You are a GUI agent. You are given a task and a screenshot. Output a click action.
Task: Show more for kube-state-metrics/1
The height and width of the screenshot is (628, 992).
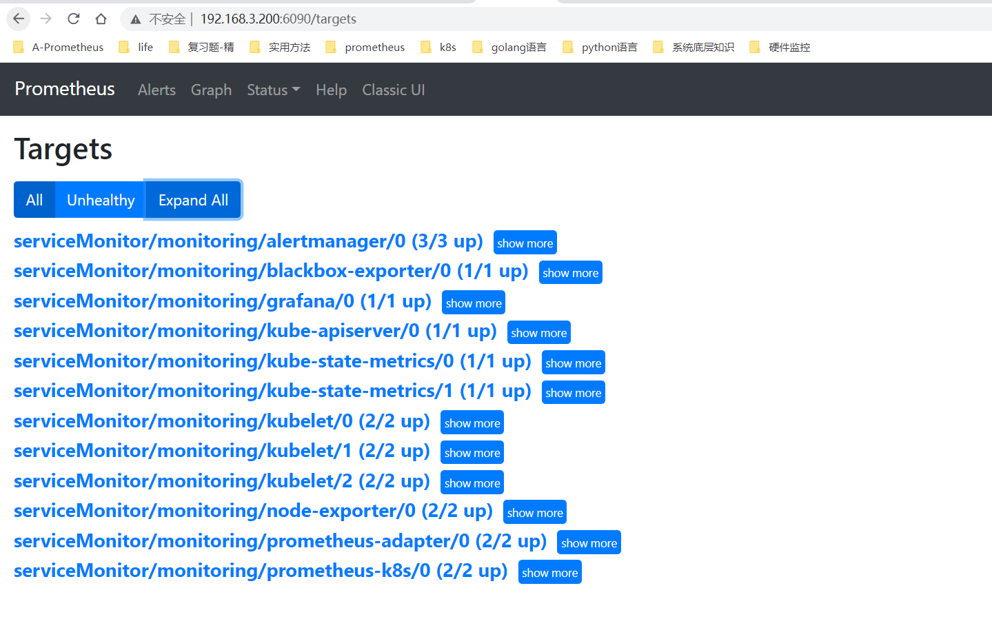click(574, 392)
